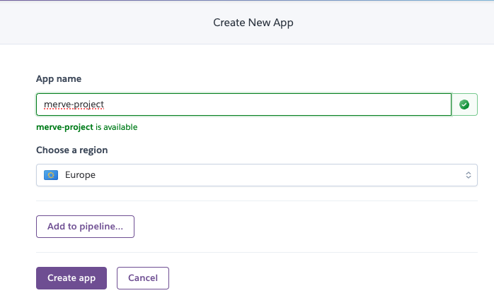Click the European Union flag icon

point(51,175)
